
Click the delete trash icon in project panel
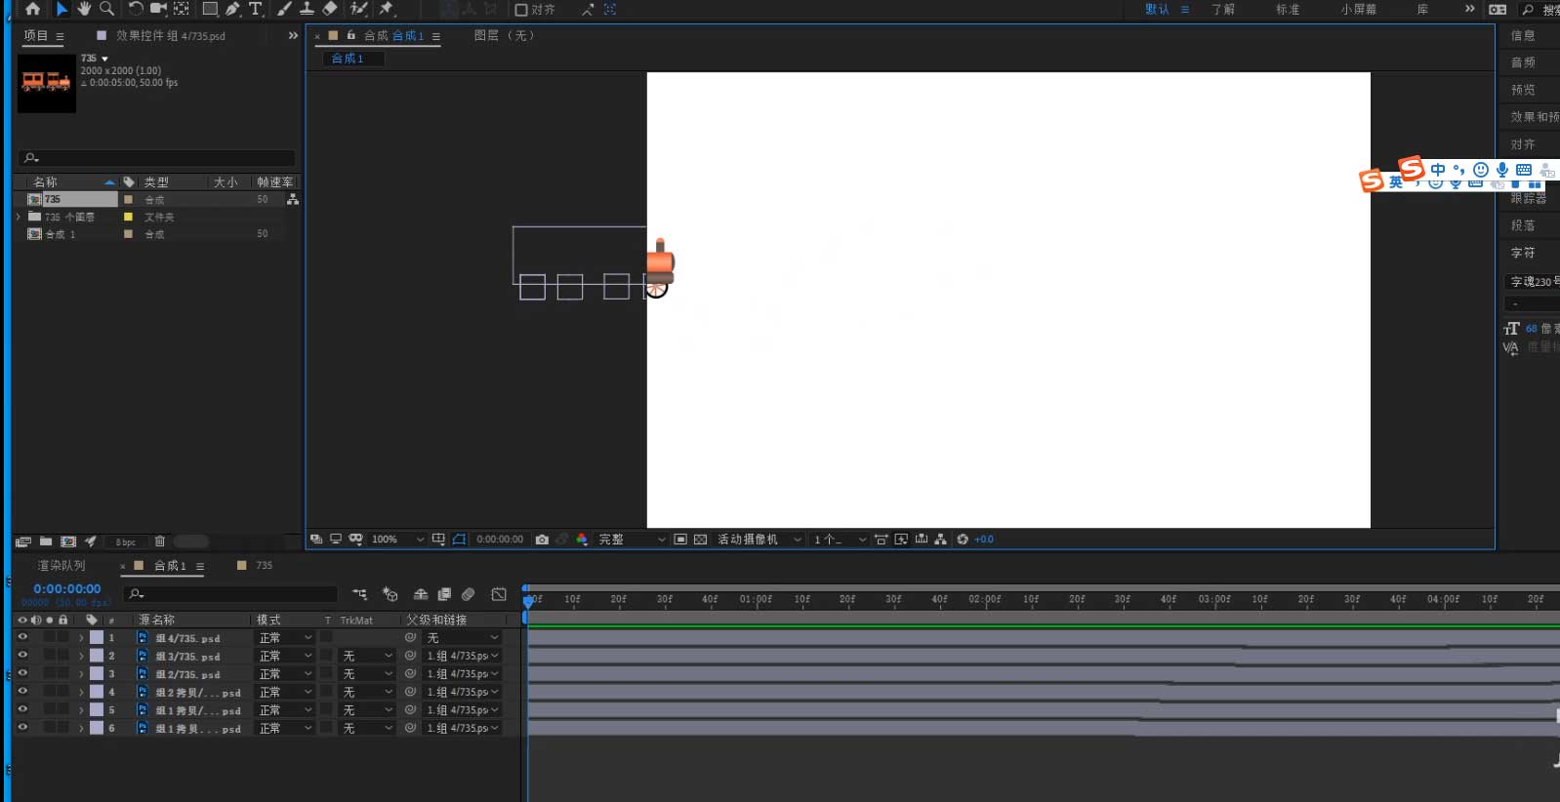pos(160,541)
